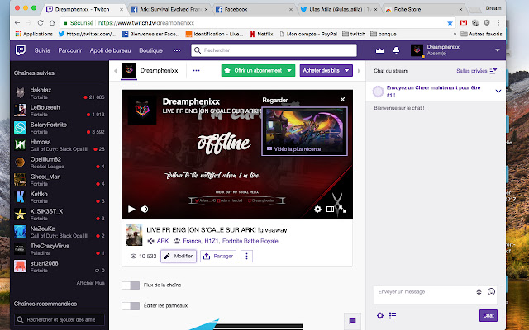This screenshot has width=529, height=330.
Task: Show more bookmarks chevron
Action: 455,34
